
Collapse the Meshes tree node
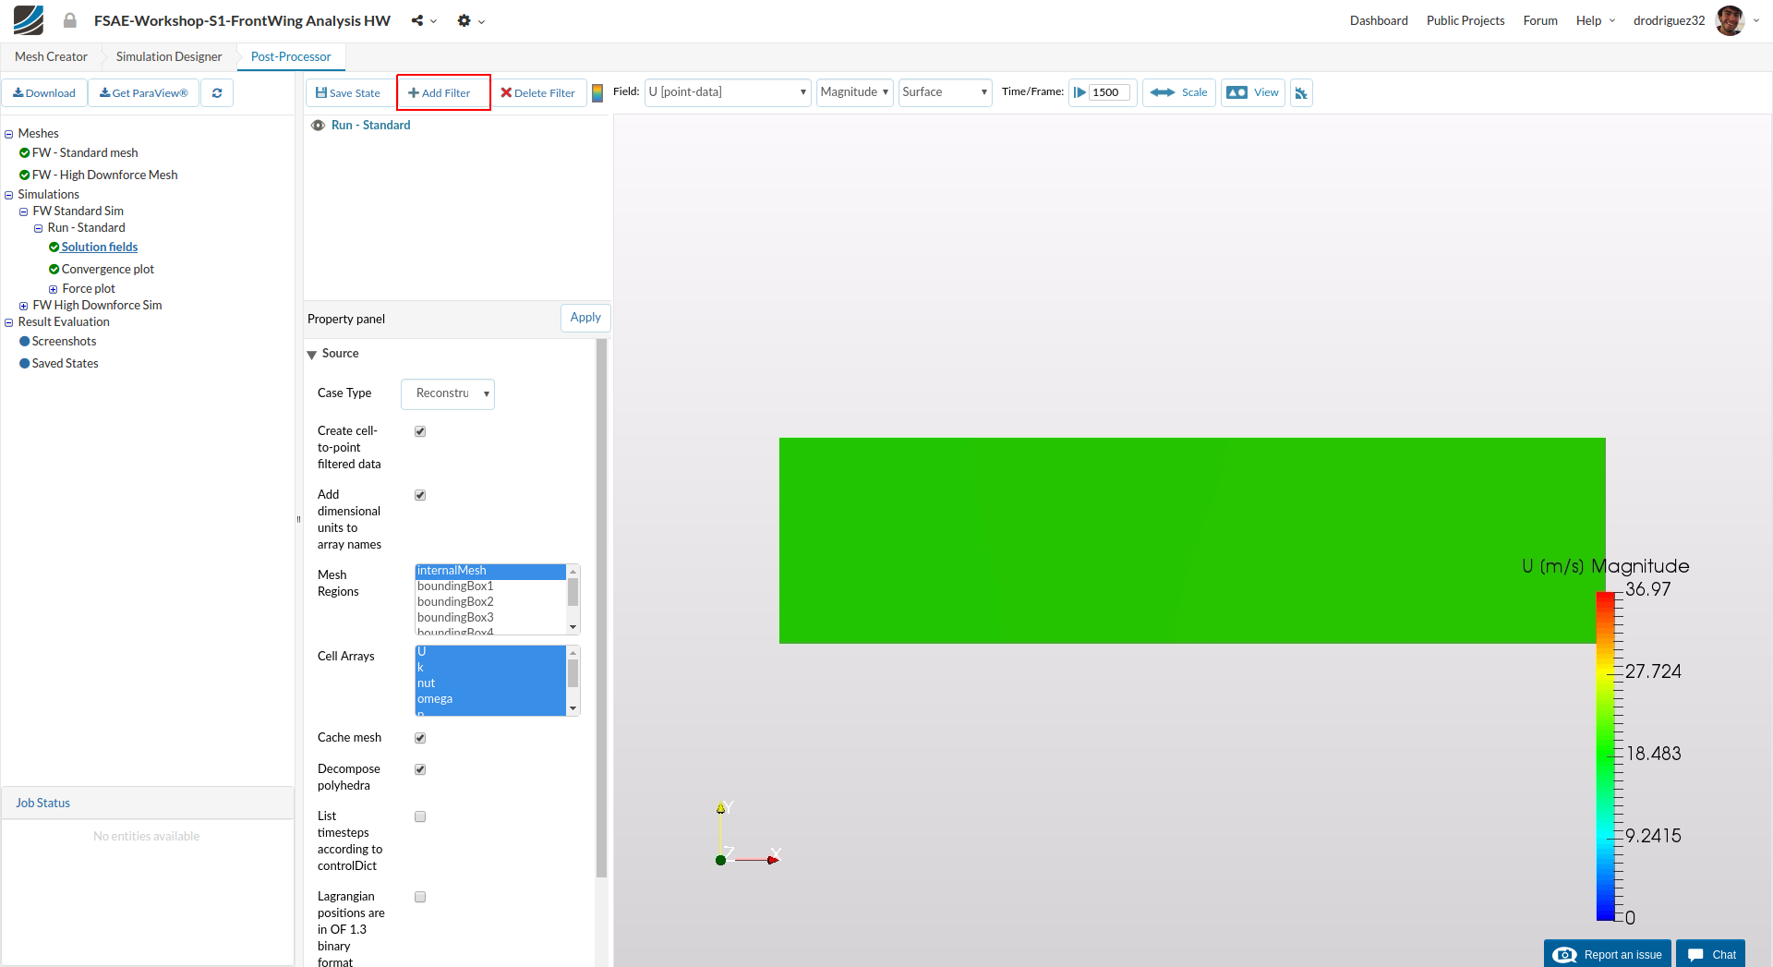coord(9,135)
